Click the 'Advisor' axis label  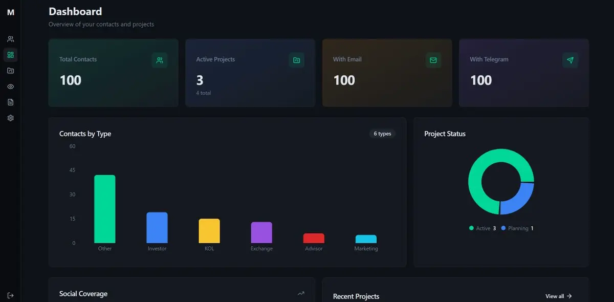pyautogui.click(x=314, y=249)
